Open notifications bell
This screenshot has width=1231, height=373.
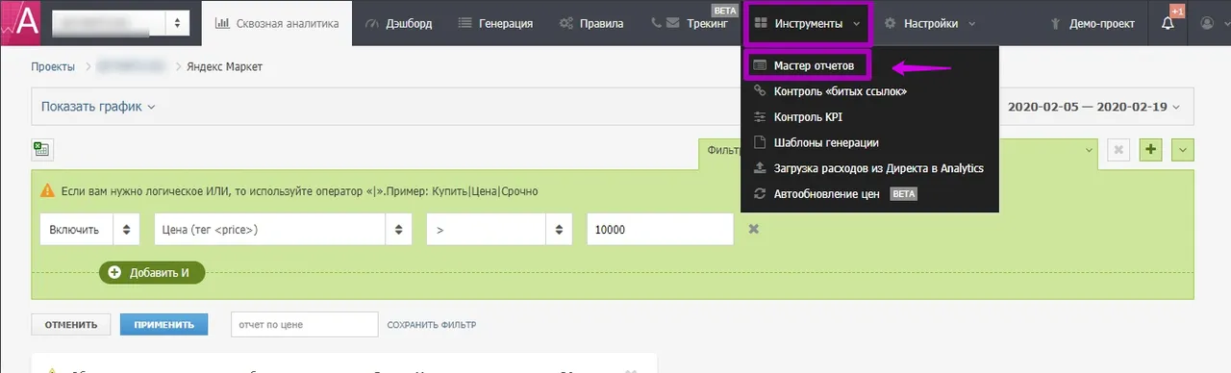click(x=1168, y=23)
